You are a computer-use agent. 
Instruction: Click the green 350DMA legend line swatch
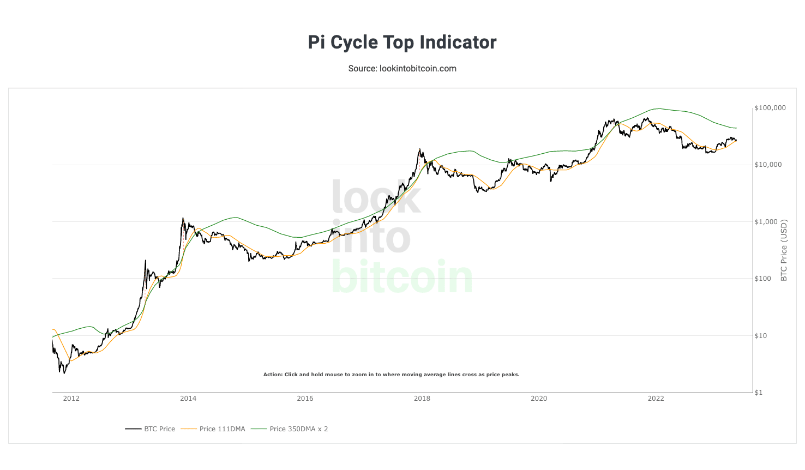click(259, 429)
